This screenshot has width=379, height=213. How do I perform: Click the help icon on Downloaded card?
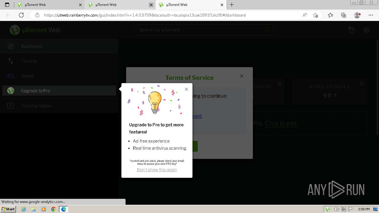tap(280, 84)
